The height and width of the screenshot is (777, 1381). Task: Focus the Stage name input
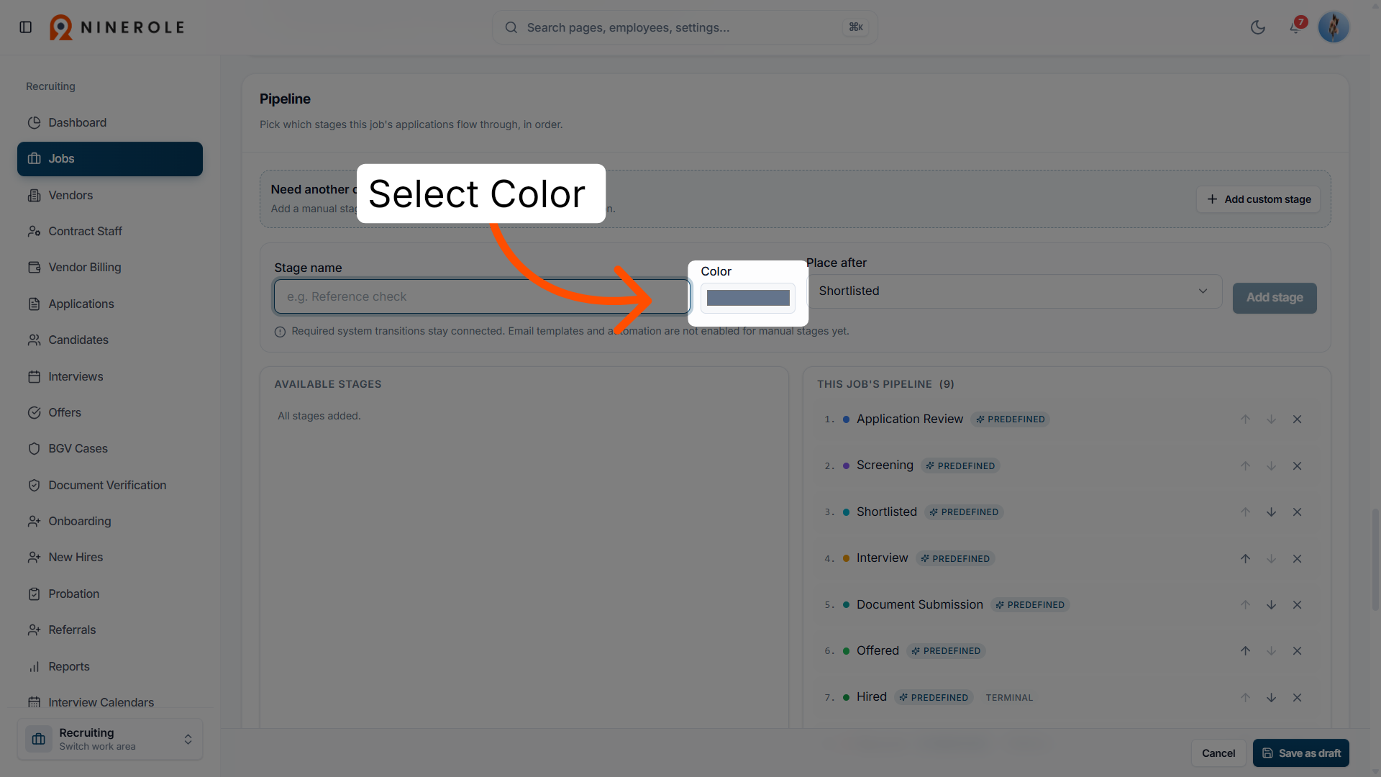click(x=481, y=296)
